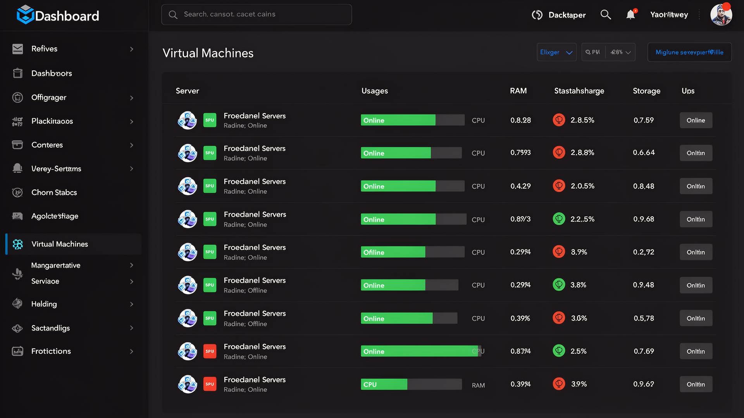
Task: Open the Elixger dropdown
Action: [556, 52]
